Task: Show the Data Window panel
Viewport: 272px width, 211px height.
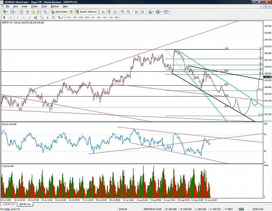Action: pos(27,12)
